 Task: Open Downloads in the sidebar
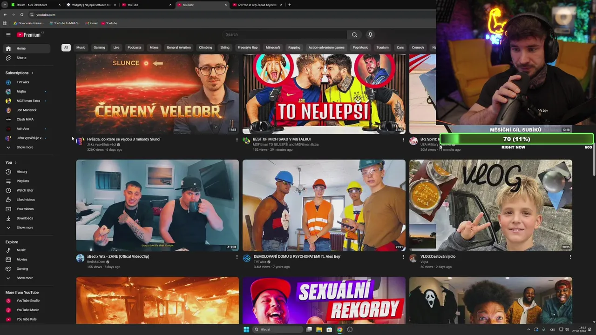[27, 218]
